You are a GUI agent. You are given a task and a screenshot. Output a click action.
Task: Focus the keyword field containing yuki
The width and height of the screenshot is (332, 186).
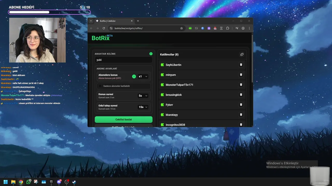(123, 60)
